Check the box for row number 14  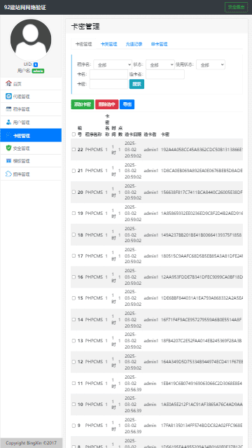tap(73, 319)
